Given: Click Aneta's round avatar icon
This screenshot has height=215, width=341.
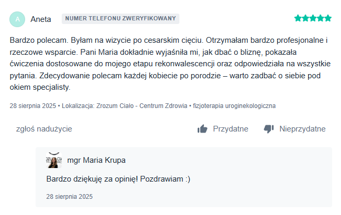Looking at the screenshot, I should pos(18,19).
